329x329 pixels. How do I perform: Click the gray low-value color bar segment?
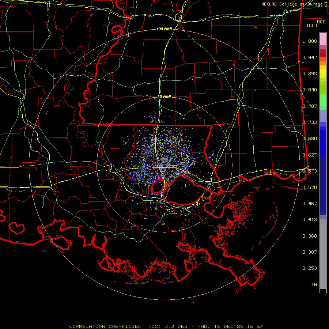tap(323, 254)
